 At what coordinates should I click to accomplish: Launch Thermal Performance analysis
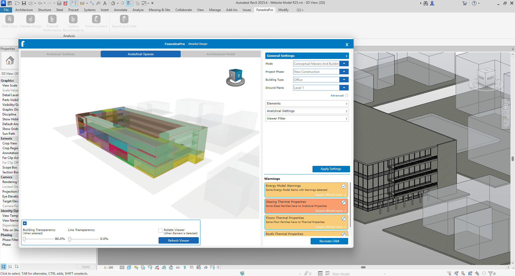pos(52,20)
